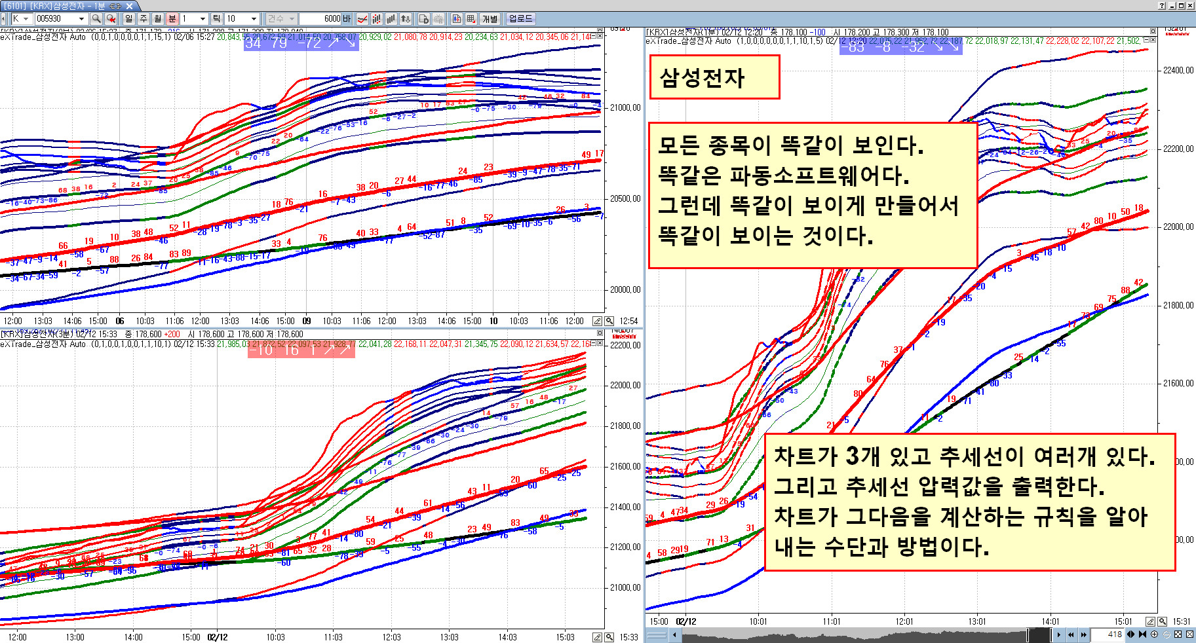The width and height of the screenshot is (1196, 643).
Task: Toggle tick period button 틱
Action: tap(217, 19)
